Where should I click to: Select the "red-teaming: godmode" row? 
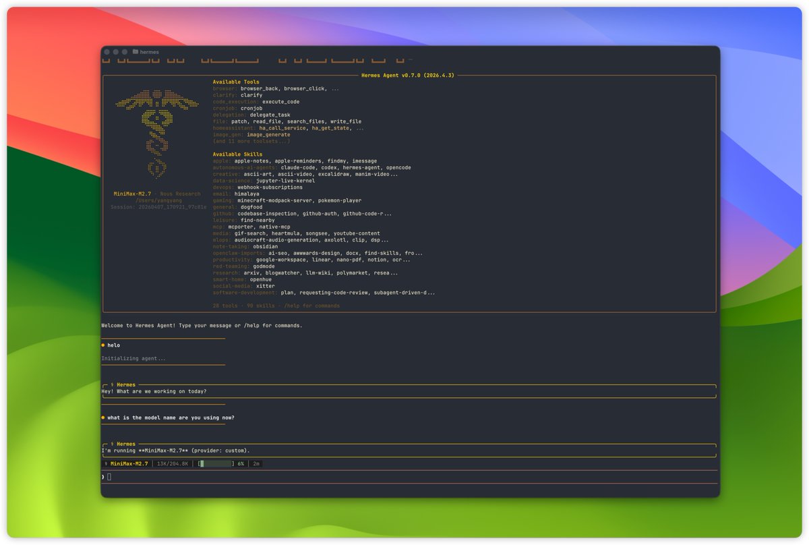pos(245,266)
